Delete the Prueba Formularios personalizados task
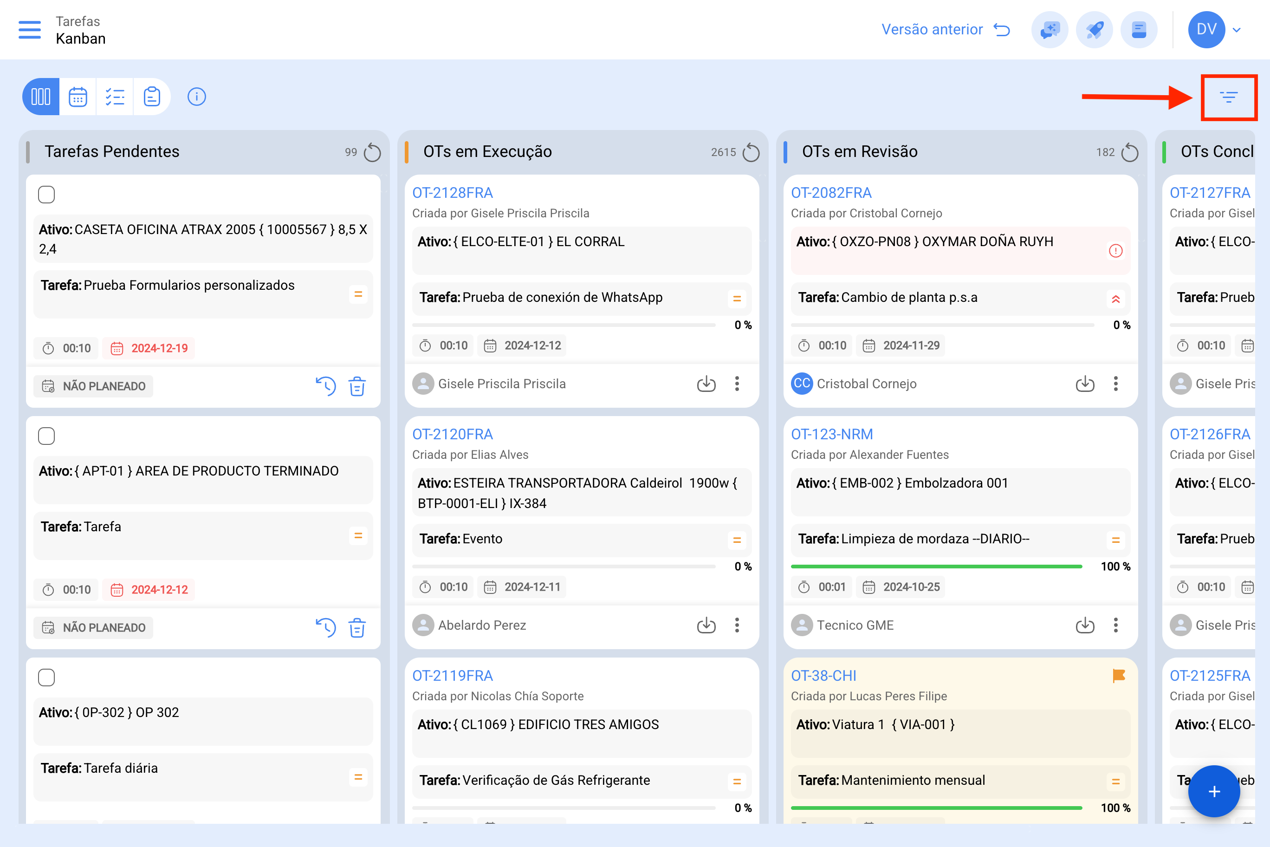The width and height of the screenshot is (1270, 847). click(357, 386)
